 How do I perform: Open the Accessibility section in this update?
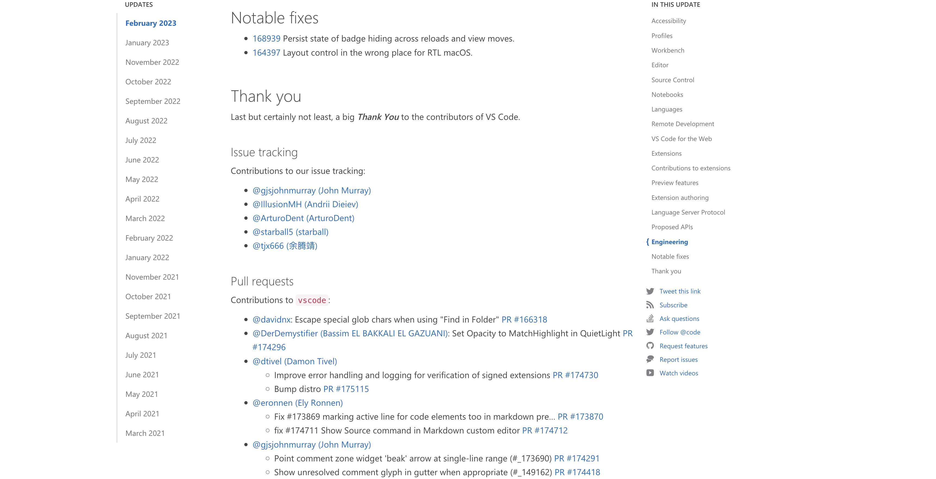click(x=668, y=21)
